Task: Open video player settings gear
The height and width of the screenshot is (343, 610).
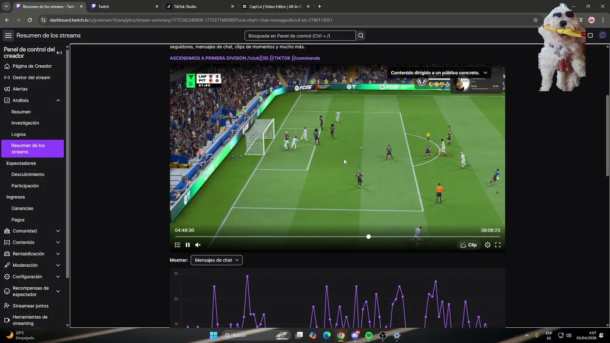Action: 488,245
